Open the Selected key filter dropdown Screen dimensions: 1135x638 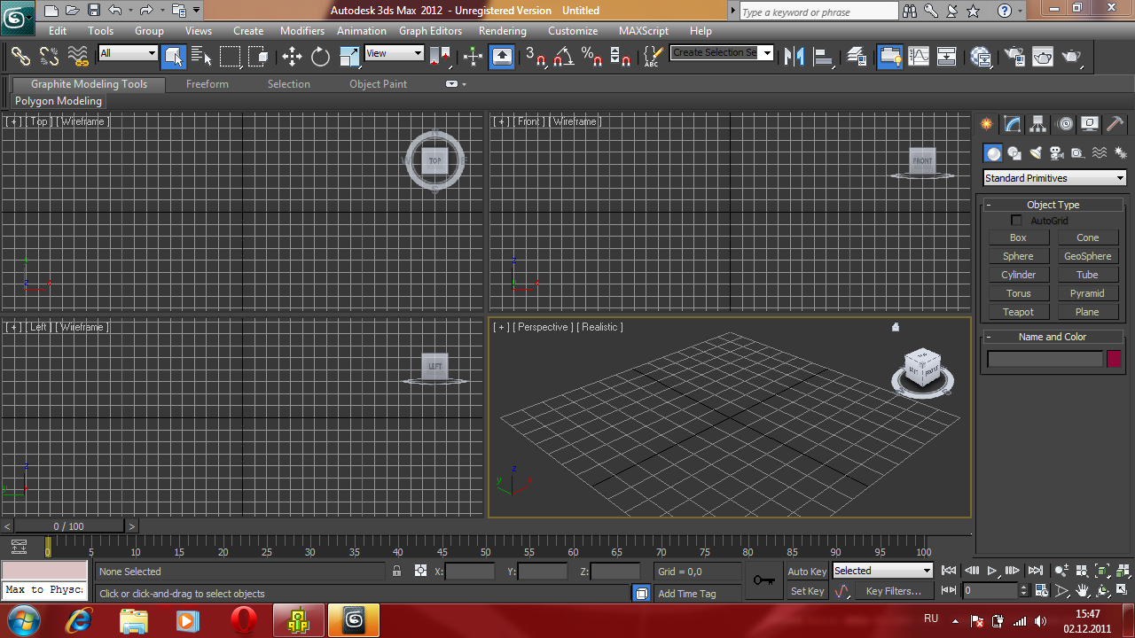click(882, 572)
